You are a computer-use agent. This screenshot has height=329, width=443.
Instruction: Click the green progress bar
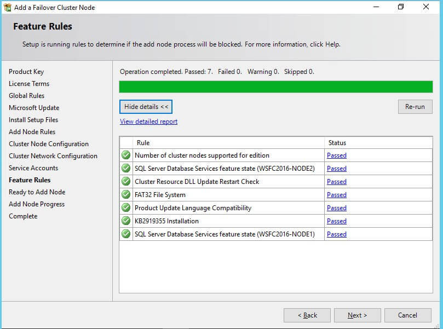click(275, 86)
